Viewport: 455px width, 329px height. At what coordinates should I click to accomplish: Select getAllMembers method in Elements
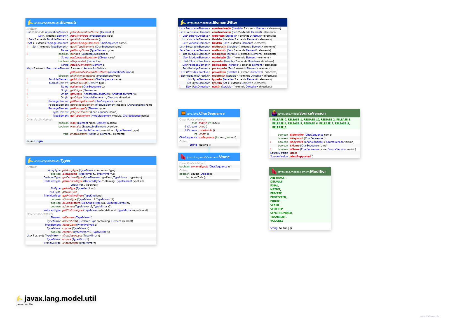tap(79, 36)
